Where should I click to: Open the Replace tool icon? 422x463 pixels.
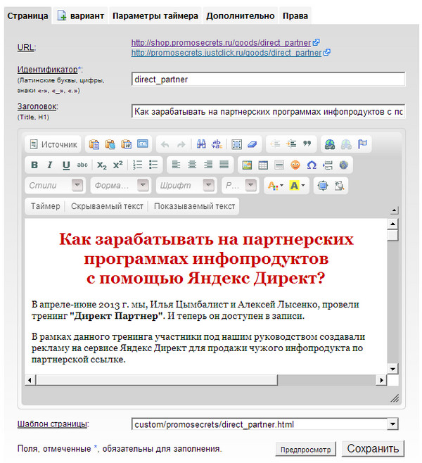[x=217, y=144]
